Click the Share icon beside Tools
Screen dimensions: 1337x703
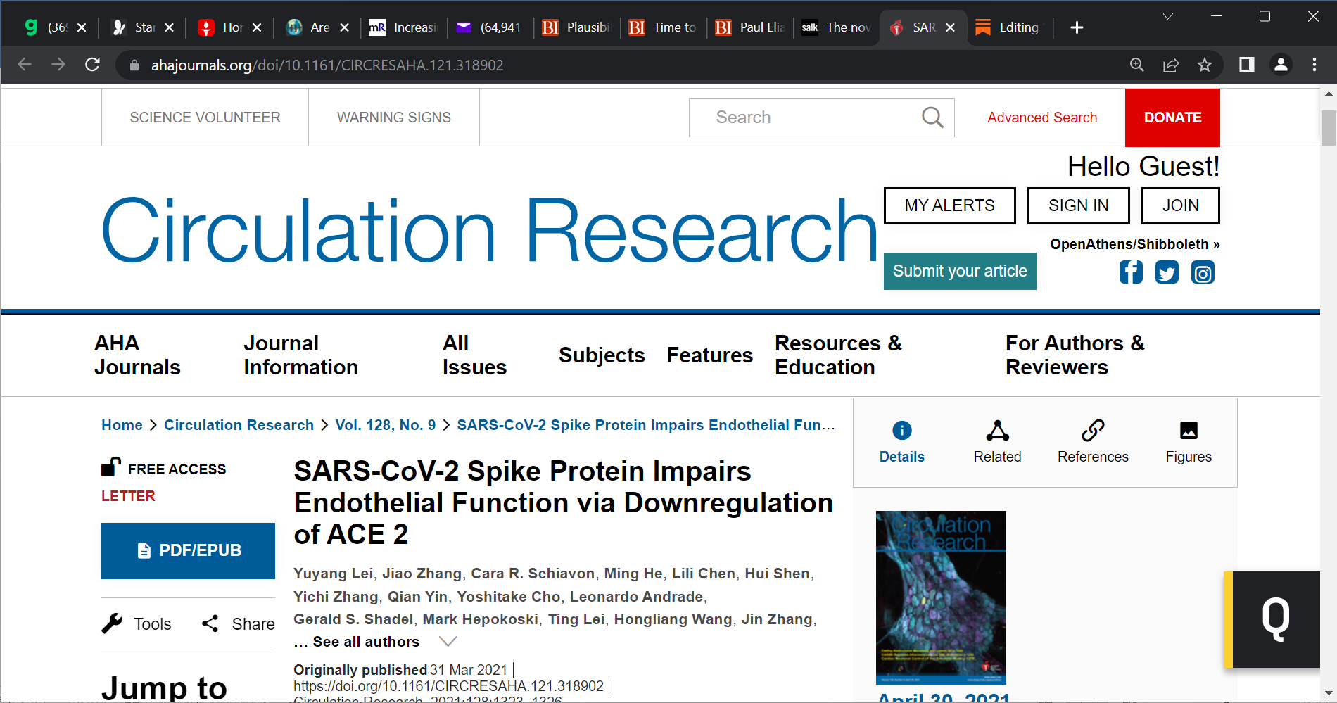click(x=210, y=623)
